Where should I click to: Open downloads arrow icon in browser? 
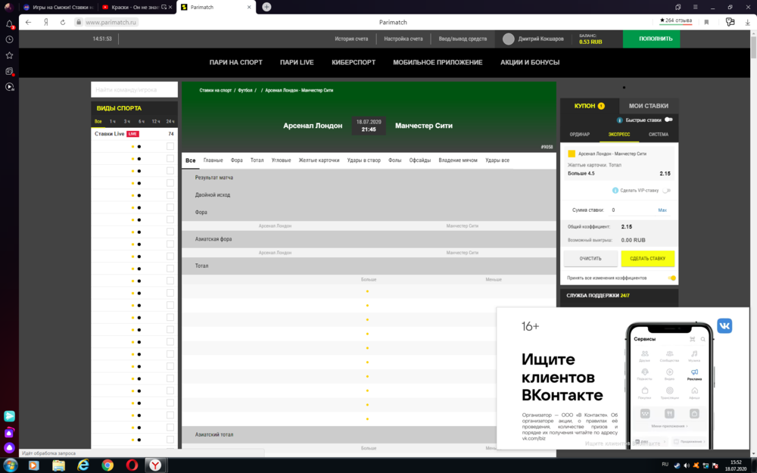pos(748,22)
